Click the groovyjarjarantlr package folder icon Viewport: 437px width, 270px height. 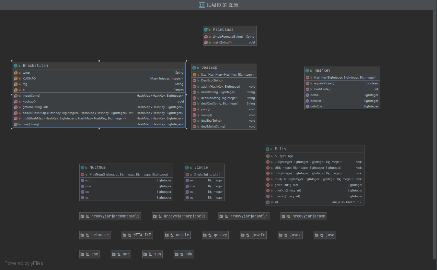222,216
